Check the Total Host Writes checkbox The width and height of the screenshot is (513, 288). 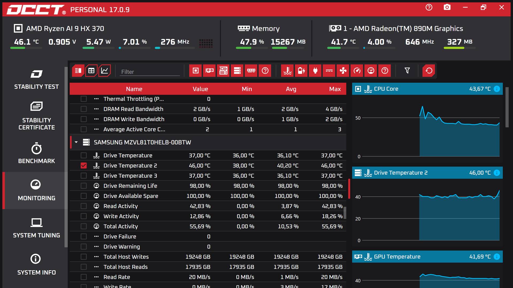84,257
